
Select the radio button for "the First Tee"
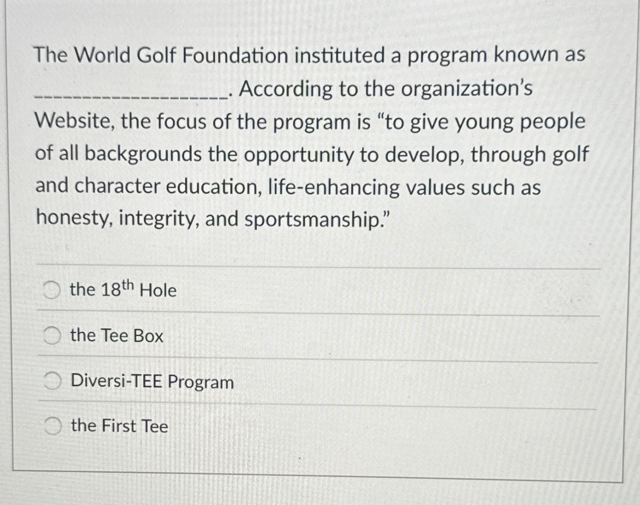[x=53, y=424]
